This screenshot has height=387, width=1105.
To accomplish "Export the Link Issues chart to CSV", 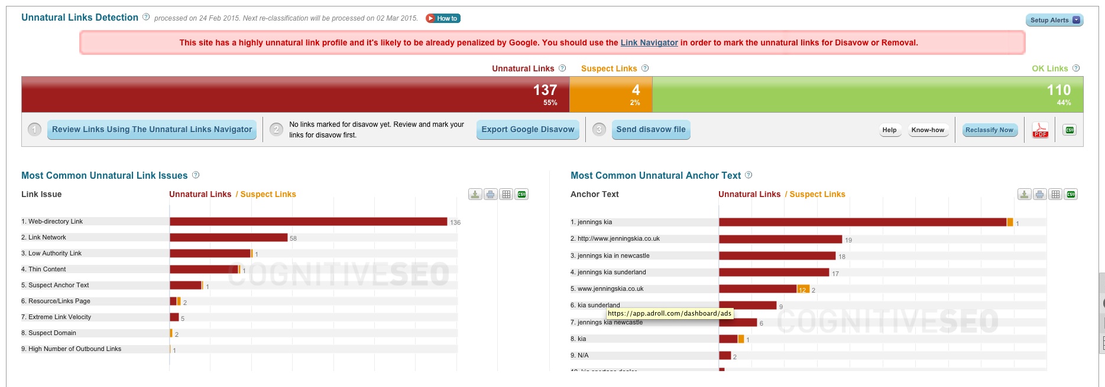I will click(521, 195).
